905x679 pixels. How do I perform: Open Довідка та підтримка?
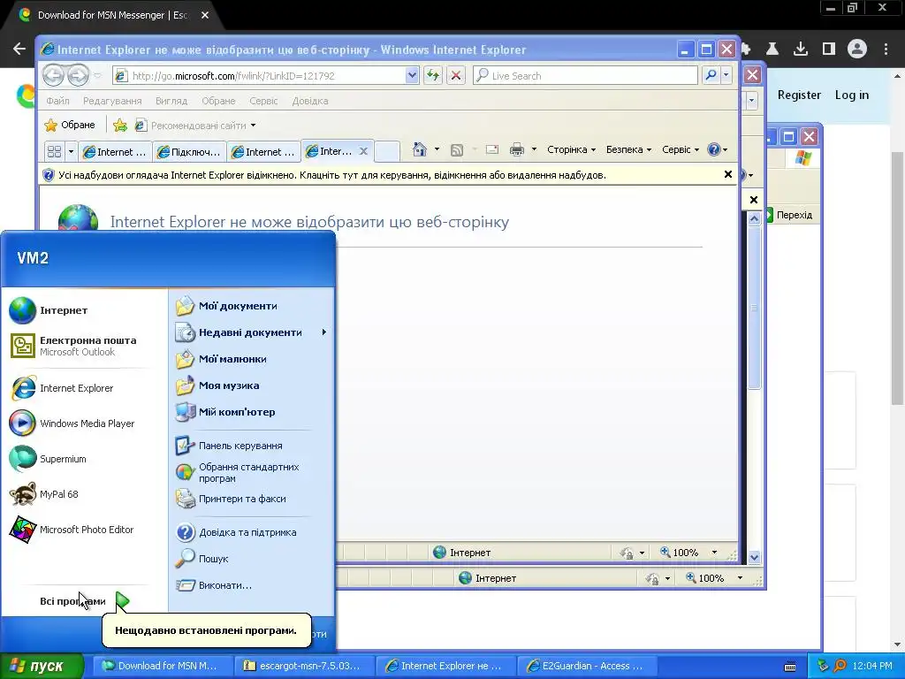point(236,532)
